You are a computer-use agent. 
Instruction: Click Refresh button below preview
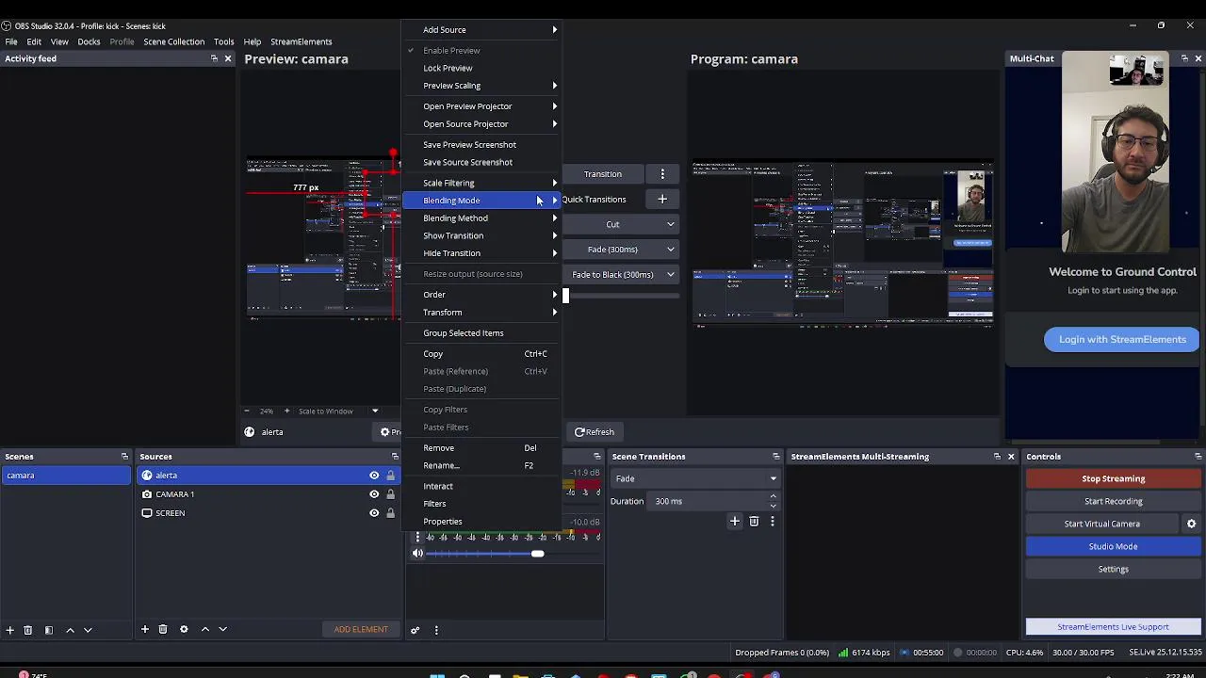point(594,432)
